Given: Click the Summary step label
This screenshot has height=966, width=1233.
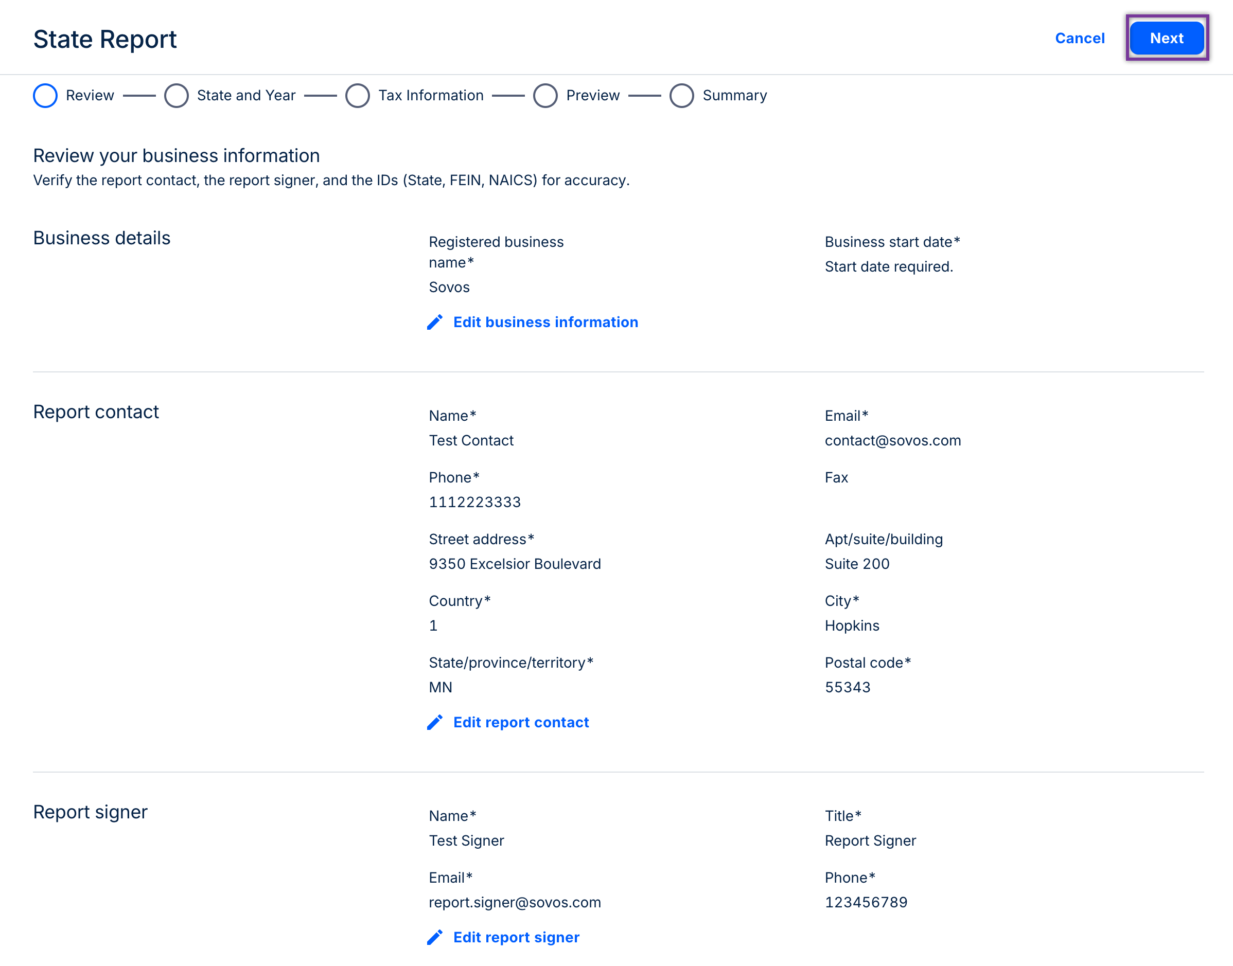Looking at the screenshot, I should pos(734,96).
